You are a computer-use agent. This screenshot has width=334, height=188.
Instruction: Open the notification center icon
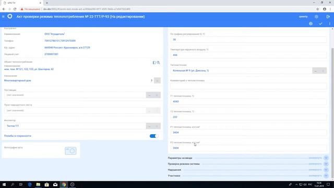pos(328,184)
